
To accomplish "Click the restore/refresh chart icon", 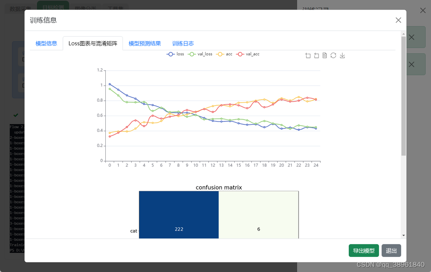I will (x=333, y=55).
